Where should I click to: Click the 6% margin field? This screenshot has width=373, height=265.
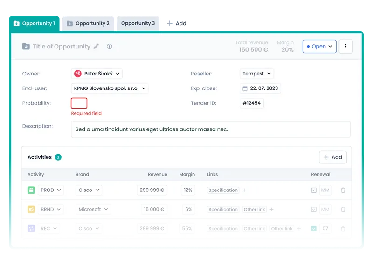189,210
